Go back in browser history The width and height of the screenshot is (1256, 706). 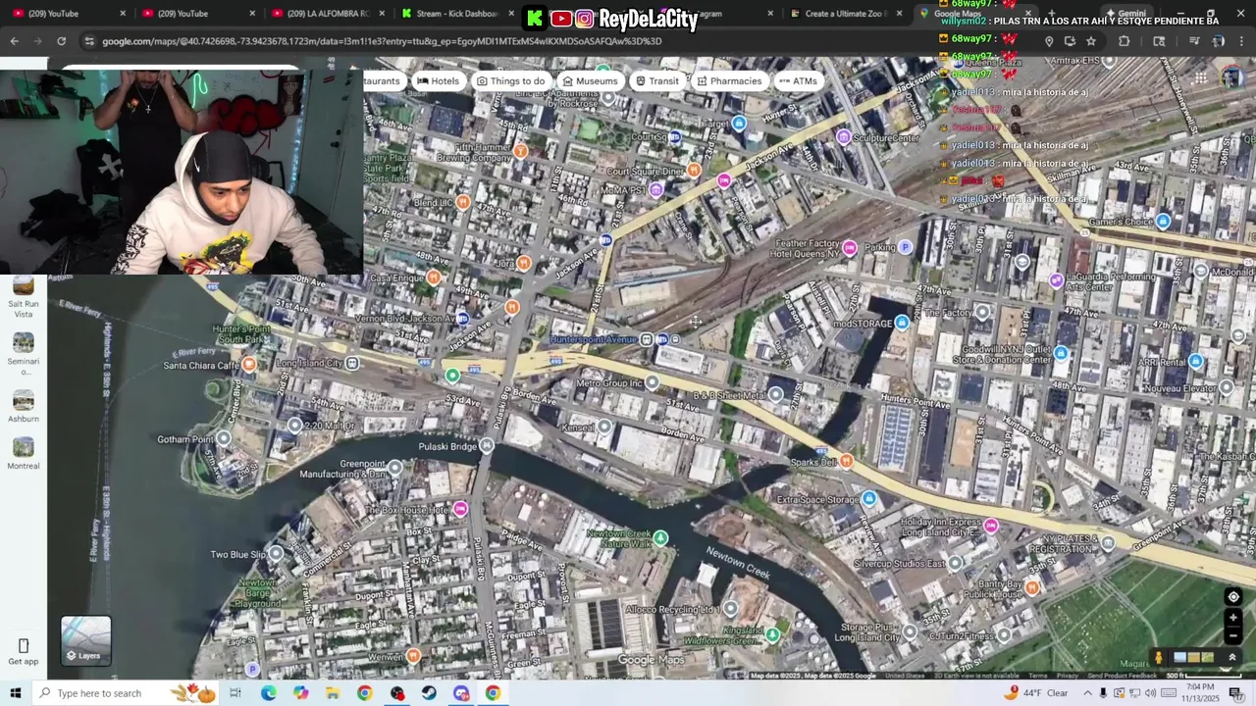pos(14,41)
